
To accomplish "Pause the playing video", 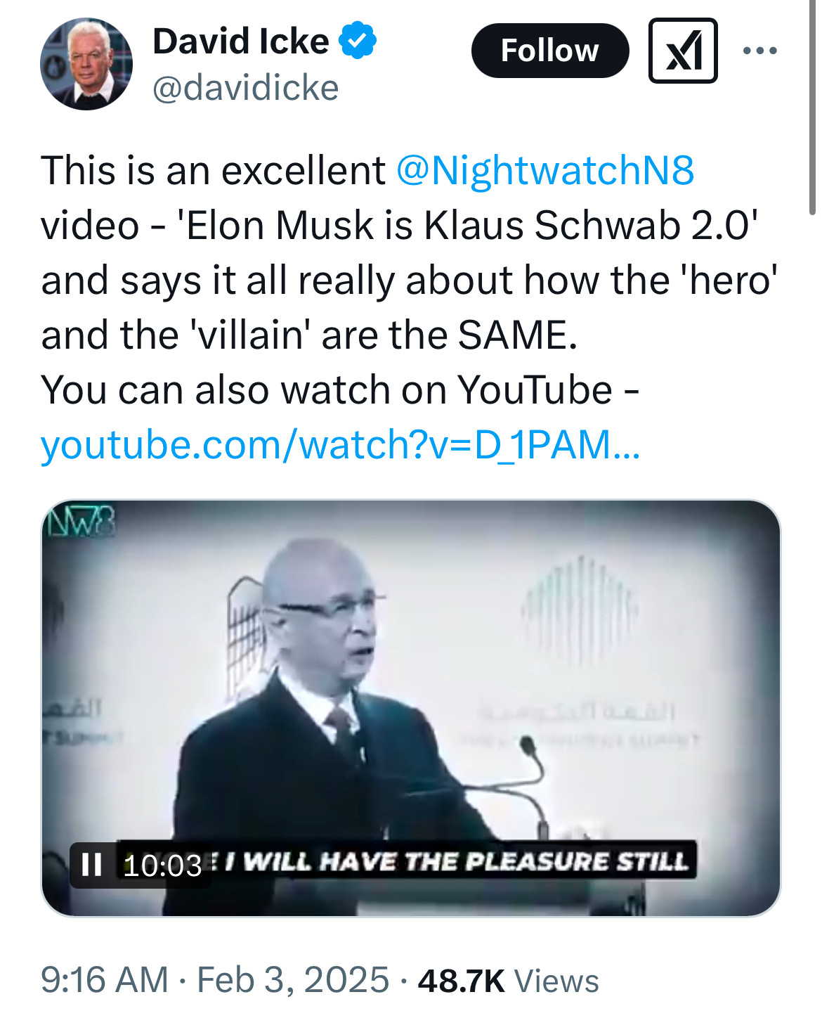I will [91, 864].
